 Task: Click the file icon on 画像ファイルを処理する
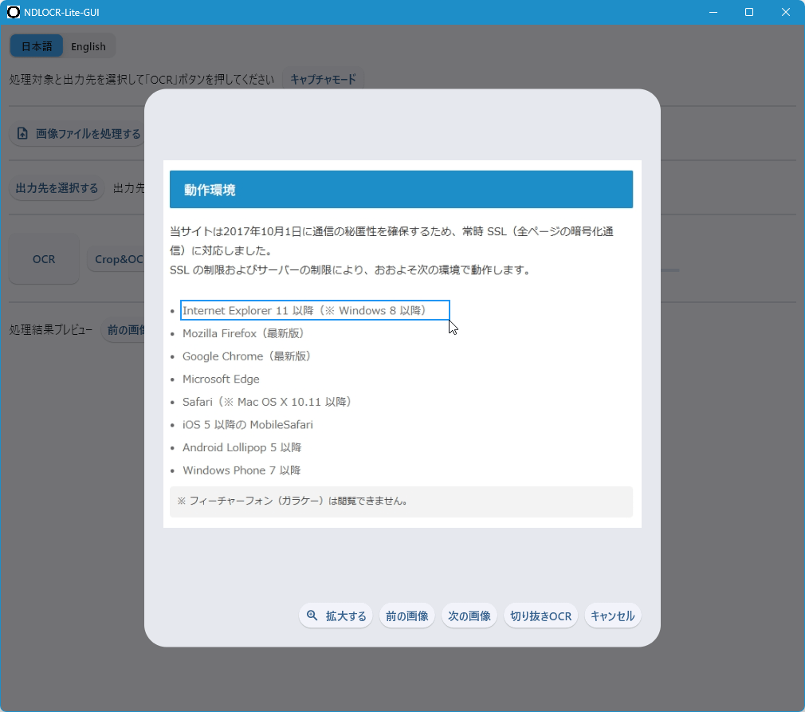[x=22, y=133]
